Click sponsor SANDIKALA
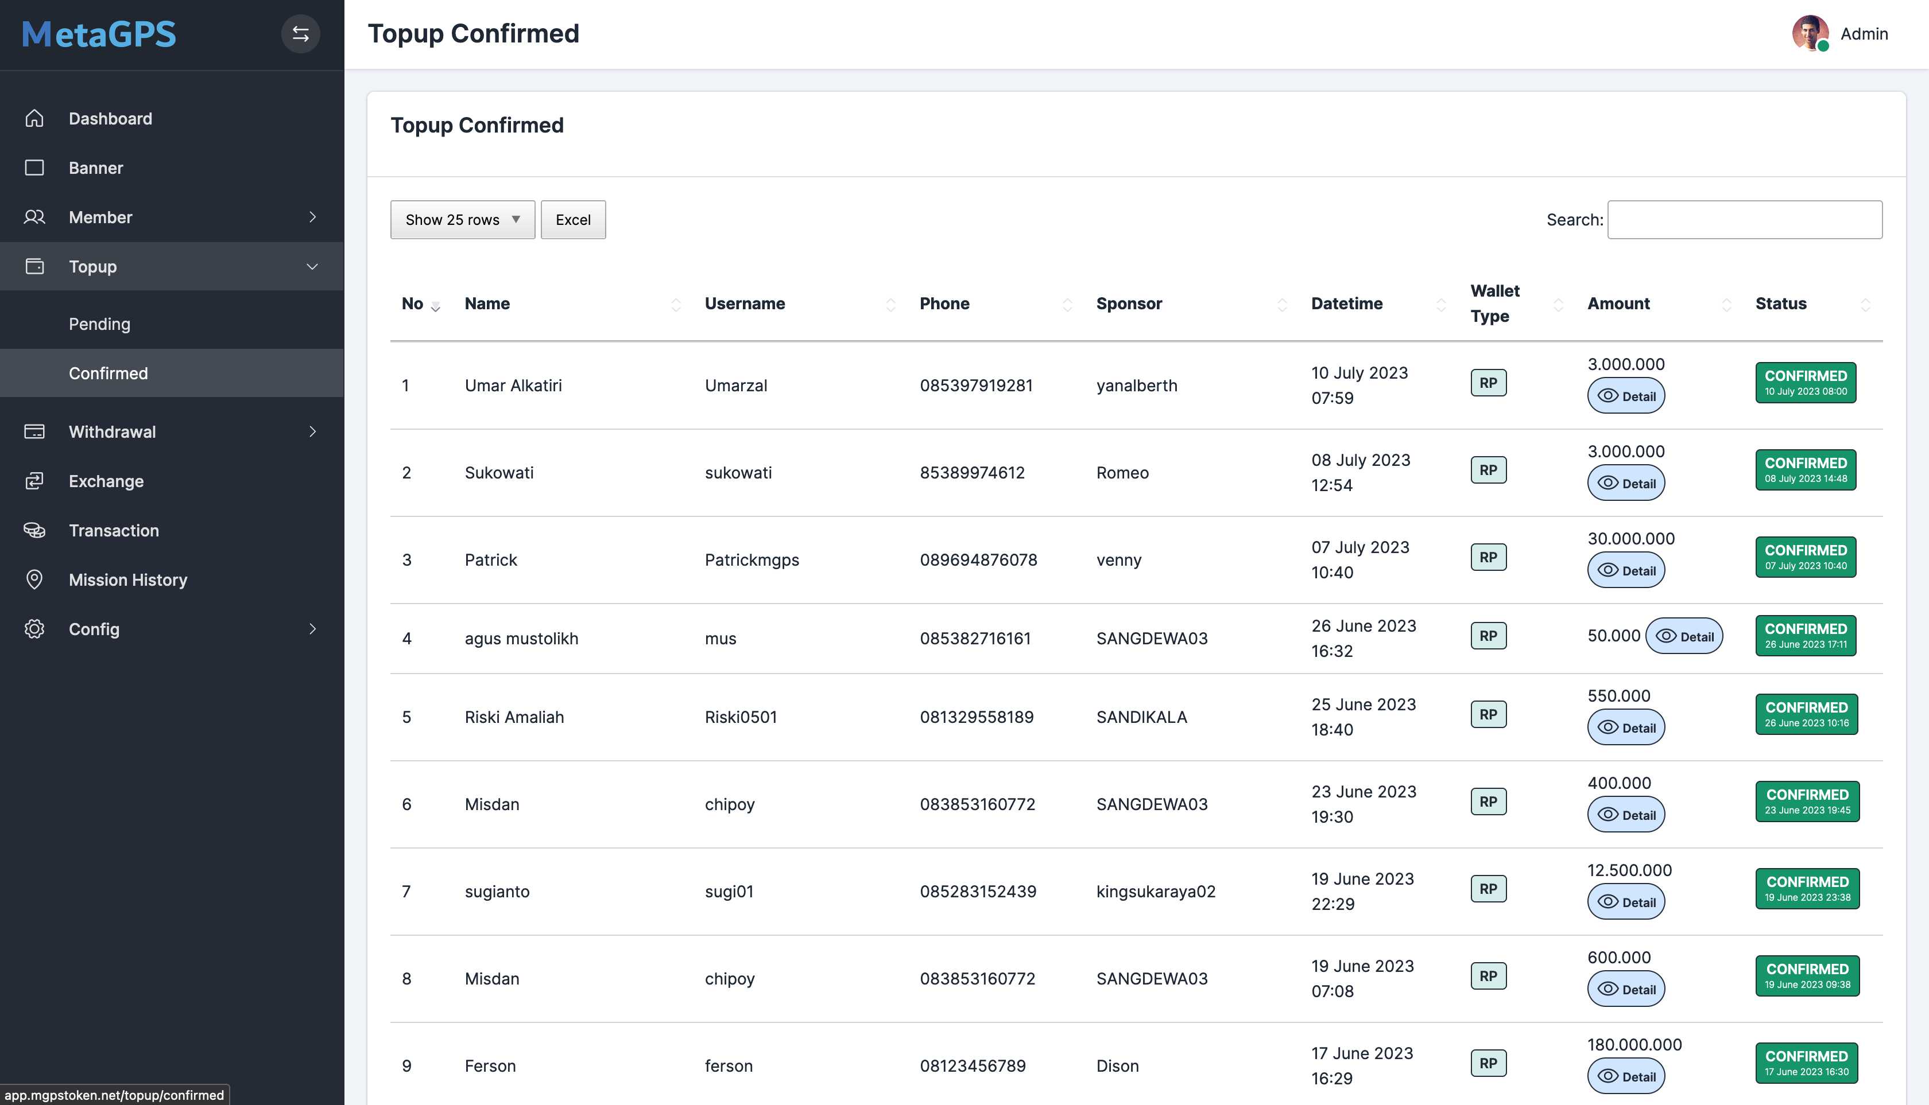1929x1105 pixels. (1141, 717)
